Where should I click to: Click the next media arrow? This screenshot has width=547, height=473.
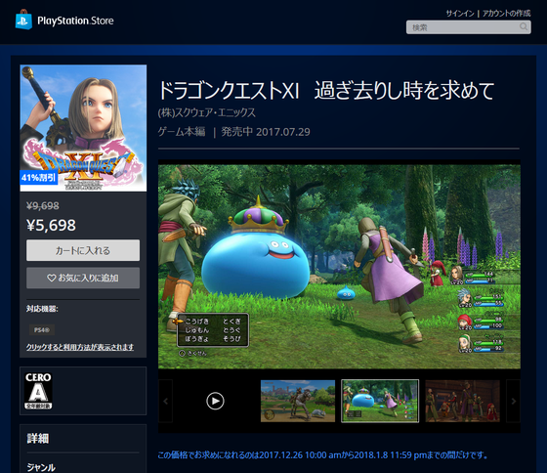(x=513, y=401)
